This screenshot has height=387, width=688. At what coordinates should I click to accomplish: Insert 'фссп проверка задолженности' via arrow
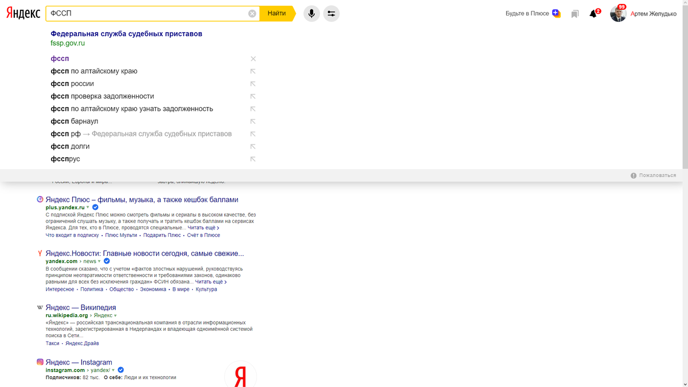[x=253, y=96]
